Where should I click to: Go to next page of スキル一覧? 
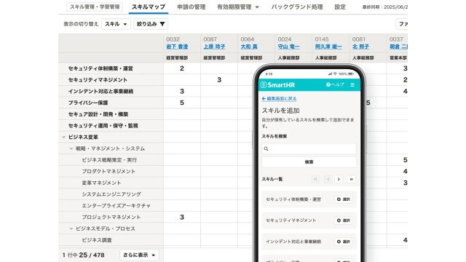click(x=339, y=179)
